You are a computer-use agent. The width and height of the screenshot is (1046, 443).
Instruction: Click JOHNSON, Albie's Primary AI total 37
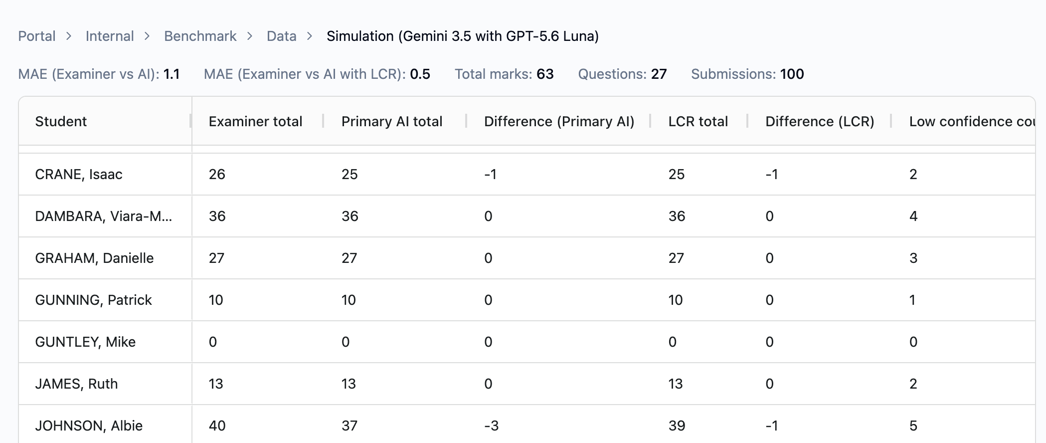pyautogui.click(x=349, y=426)
